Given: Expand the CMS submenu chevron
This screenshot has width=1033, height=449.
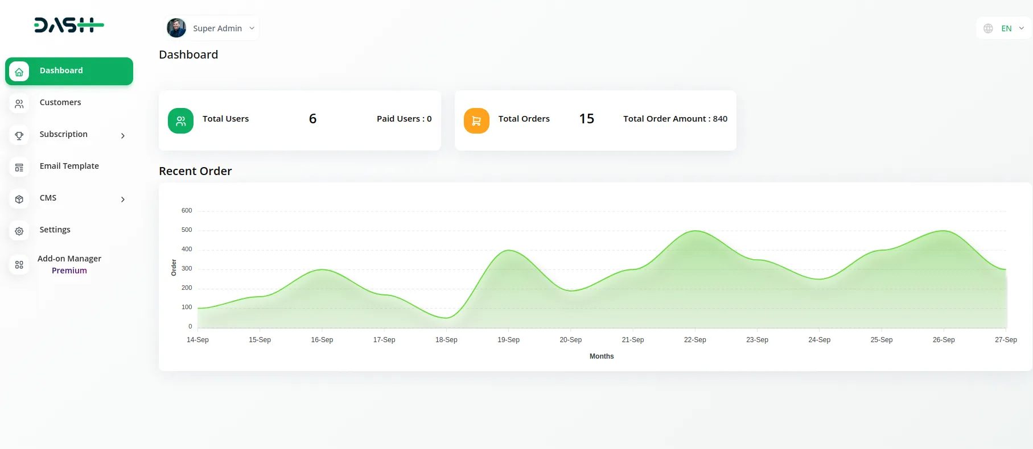Looking at the screenshot, I should (x=122, y=199).
